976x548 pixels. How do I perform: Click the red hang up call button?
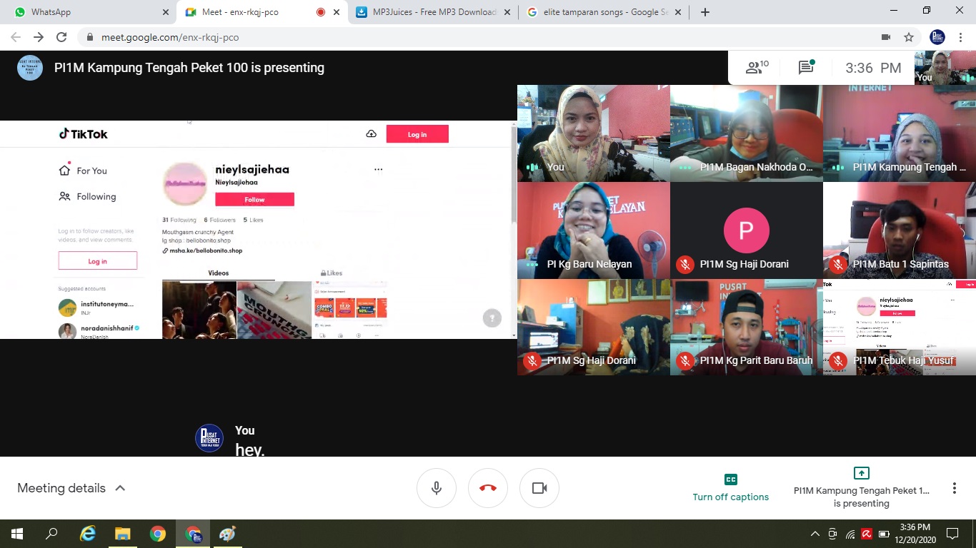coord(488,488)
